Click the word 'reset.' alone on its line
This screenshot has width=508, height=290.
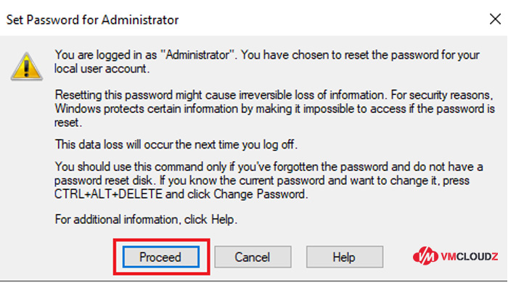point(68,123)
